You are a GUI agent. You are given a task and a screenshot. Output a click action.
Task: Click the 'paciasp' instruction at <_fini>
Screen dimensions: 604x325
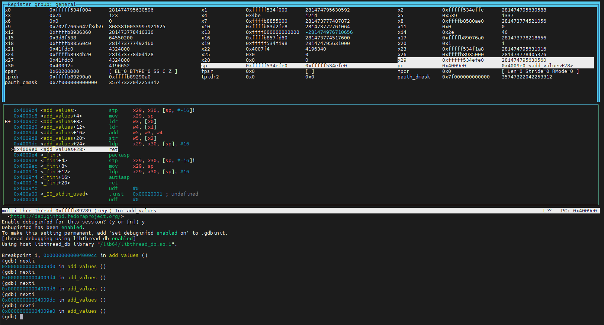(x=119, y=155)
